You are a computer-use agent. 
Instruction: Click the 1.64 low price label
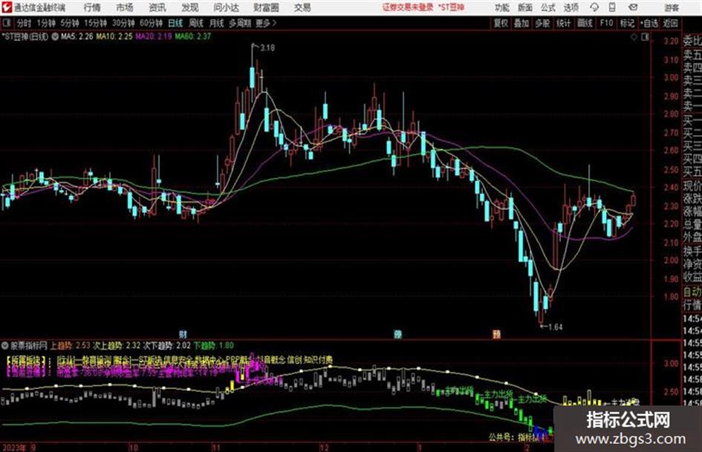pyautogui.click(x=555, y=327)
